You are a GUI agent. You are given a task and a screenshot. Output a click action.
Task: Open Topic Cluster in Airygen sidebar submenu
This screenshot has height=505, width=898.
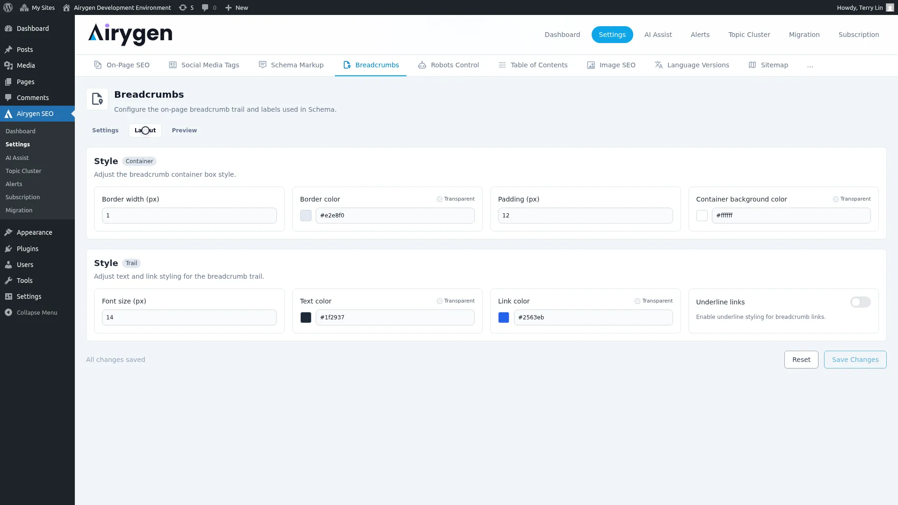pos(23,171)
